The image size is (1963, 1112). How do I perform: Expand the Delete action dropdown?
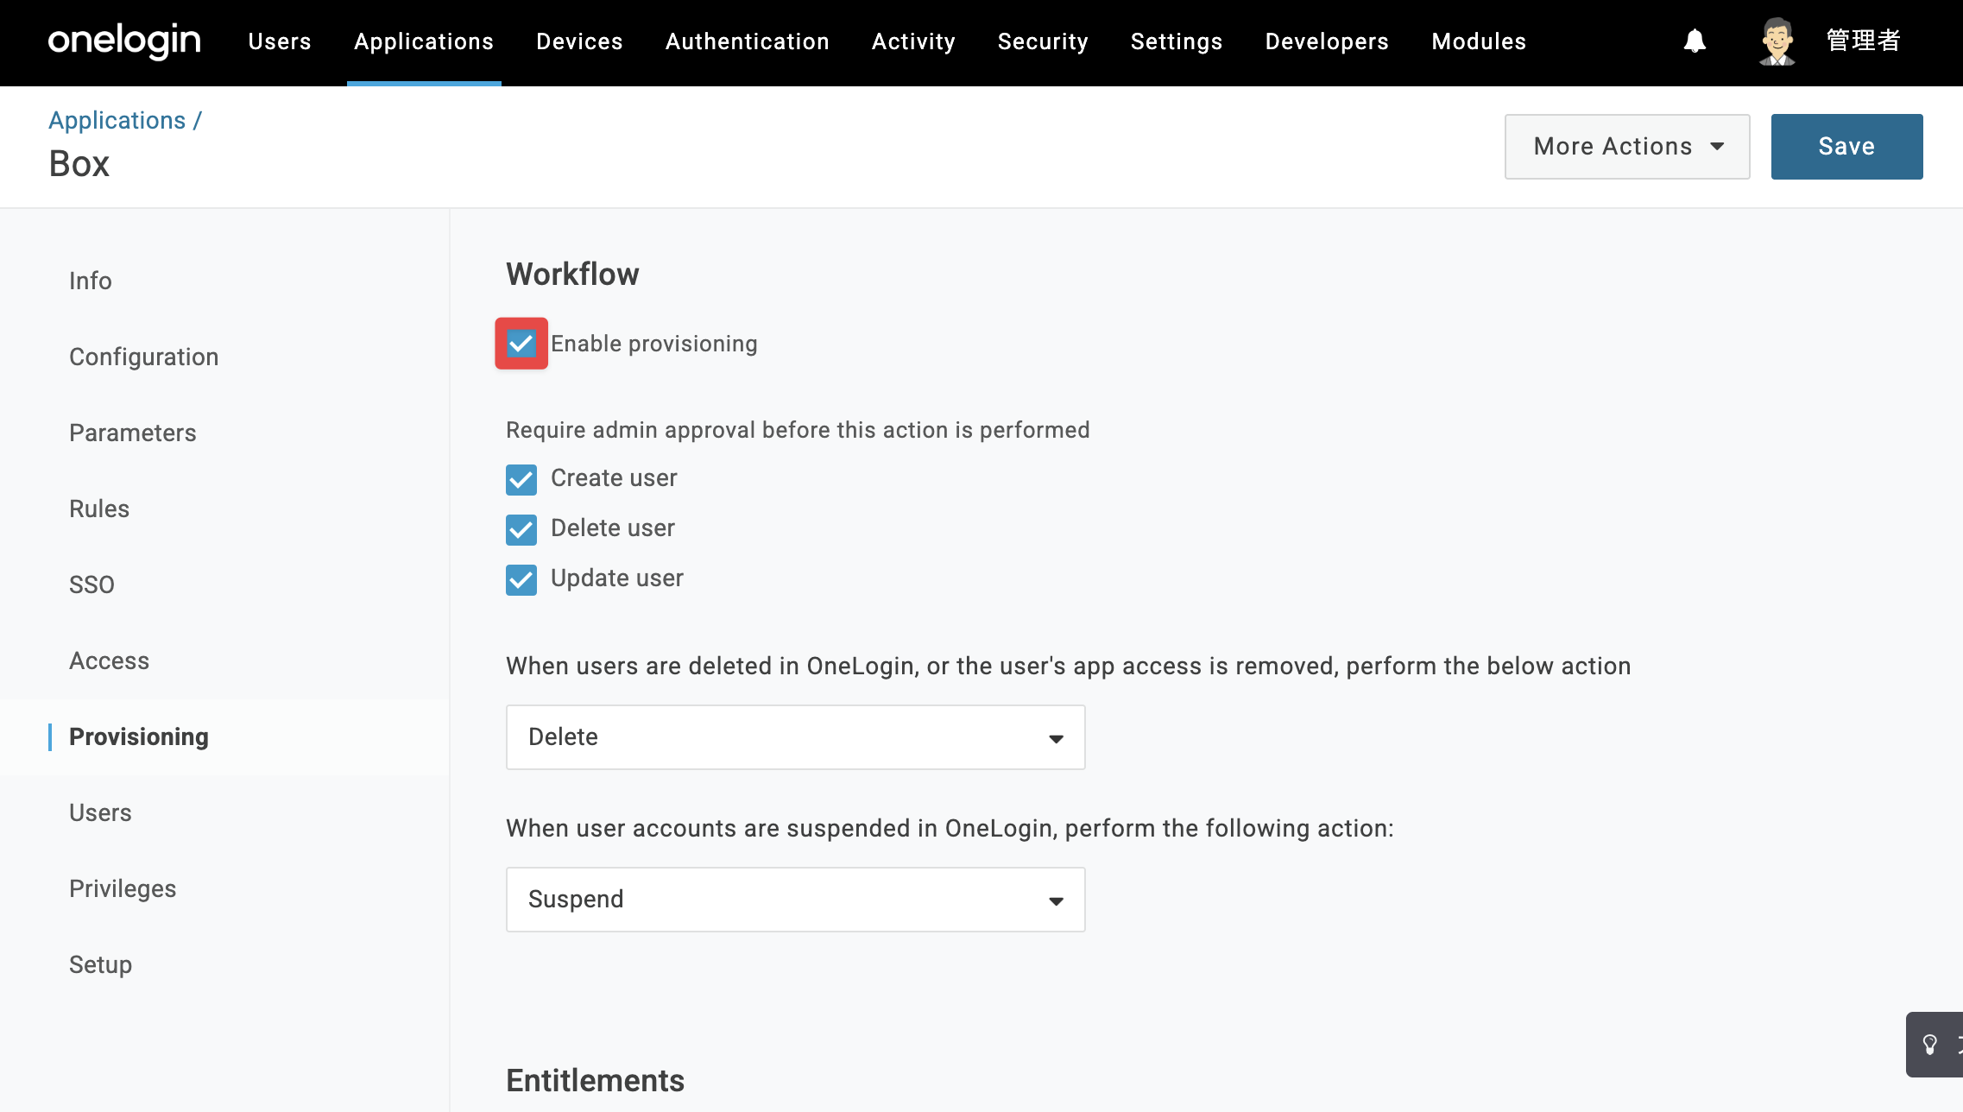[x=795, y=737]
